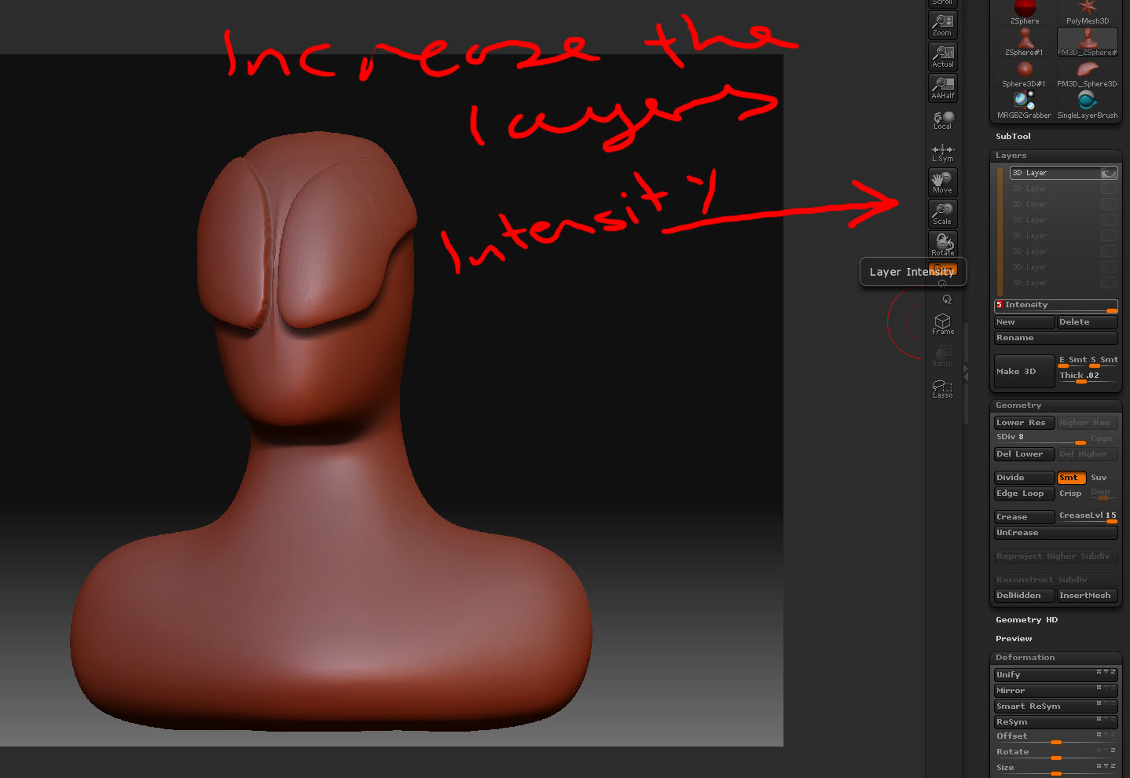Activate the AAHalf view icon
The width and height of the screenshot is (1130, 778).
coord(942,88)
